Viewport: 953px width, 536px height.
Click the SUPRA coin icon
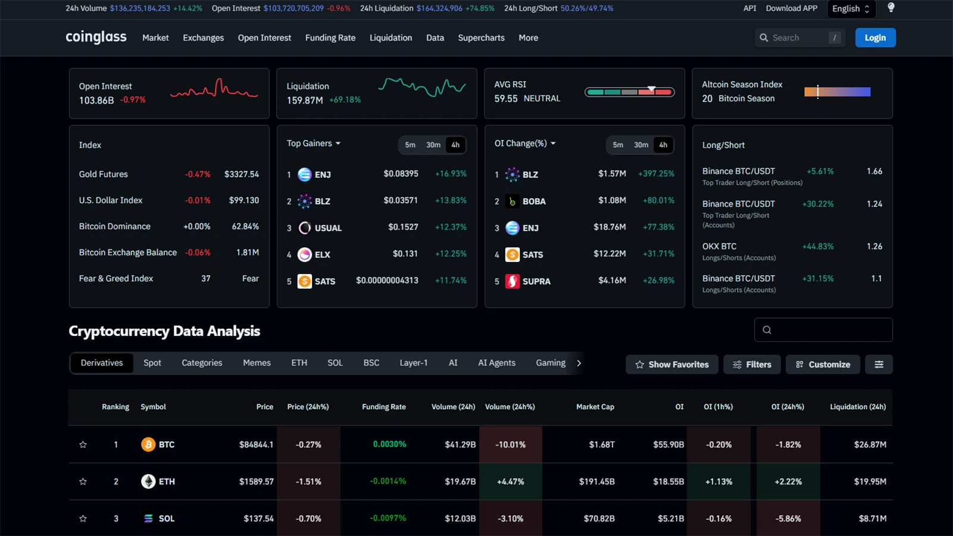click(512, 281)
